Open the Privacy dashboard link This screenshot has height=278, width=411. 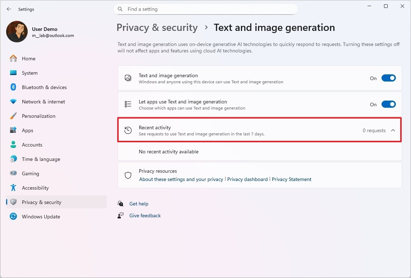[247, 179]
